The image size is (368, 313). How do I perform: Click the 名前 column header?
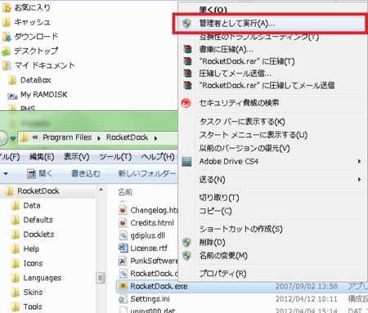tap(125, 192)
